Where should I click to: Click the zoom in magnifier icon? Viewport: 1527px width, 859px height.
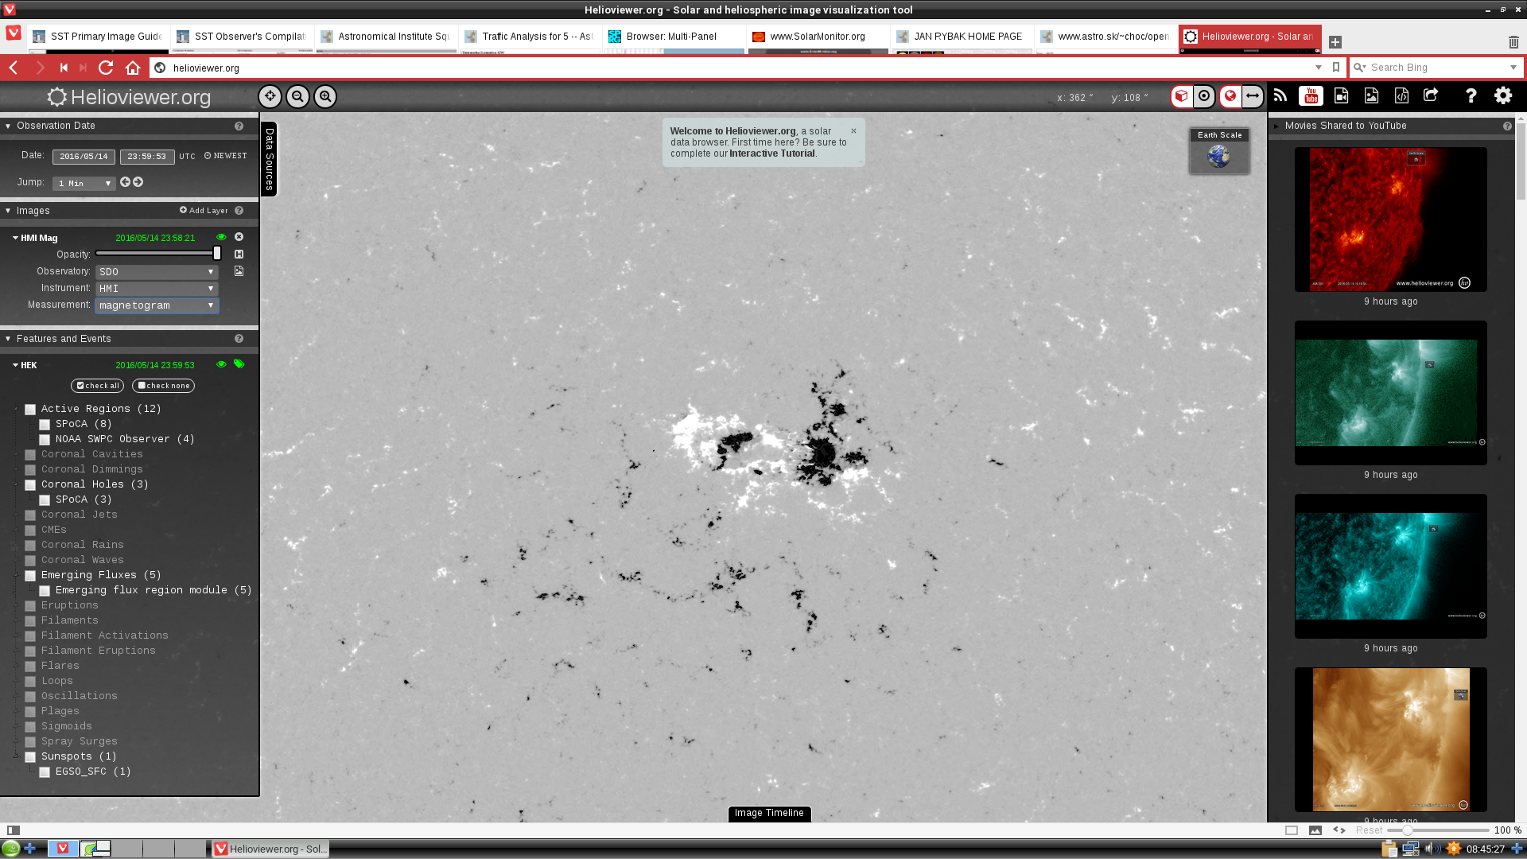click(325, 96)
